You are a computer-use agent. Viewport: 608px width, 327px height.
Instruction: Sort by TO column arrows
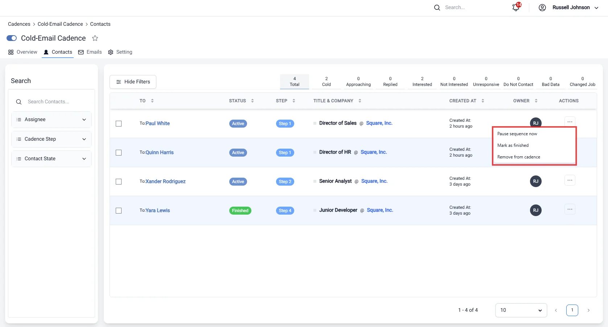pyautogui.click(x=152, y=101)
